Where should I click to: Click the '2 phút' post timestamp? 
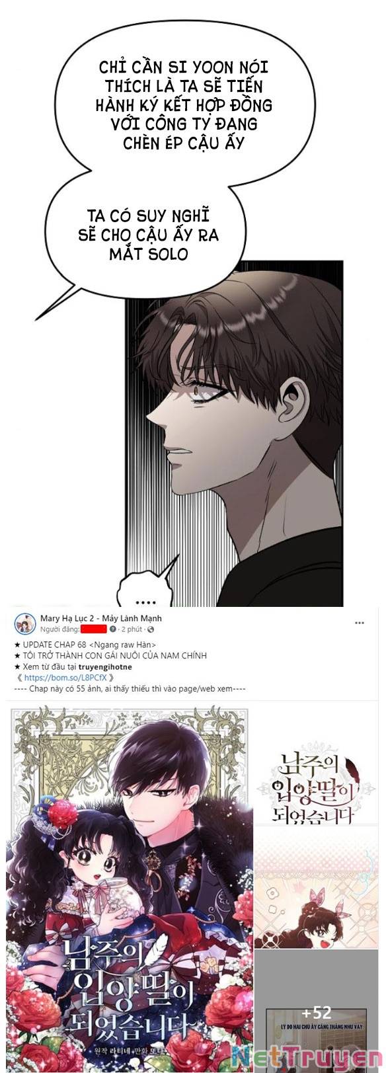click(132, 629)
